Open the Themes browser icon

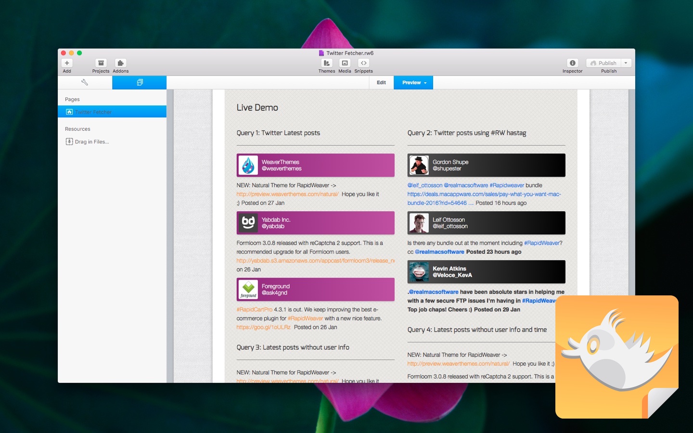327,63
